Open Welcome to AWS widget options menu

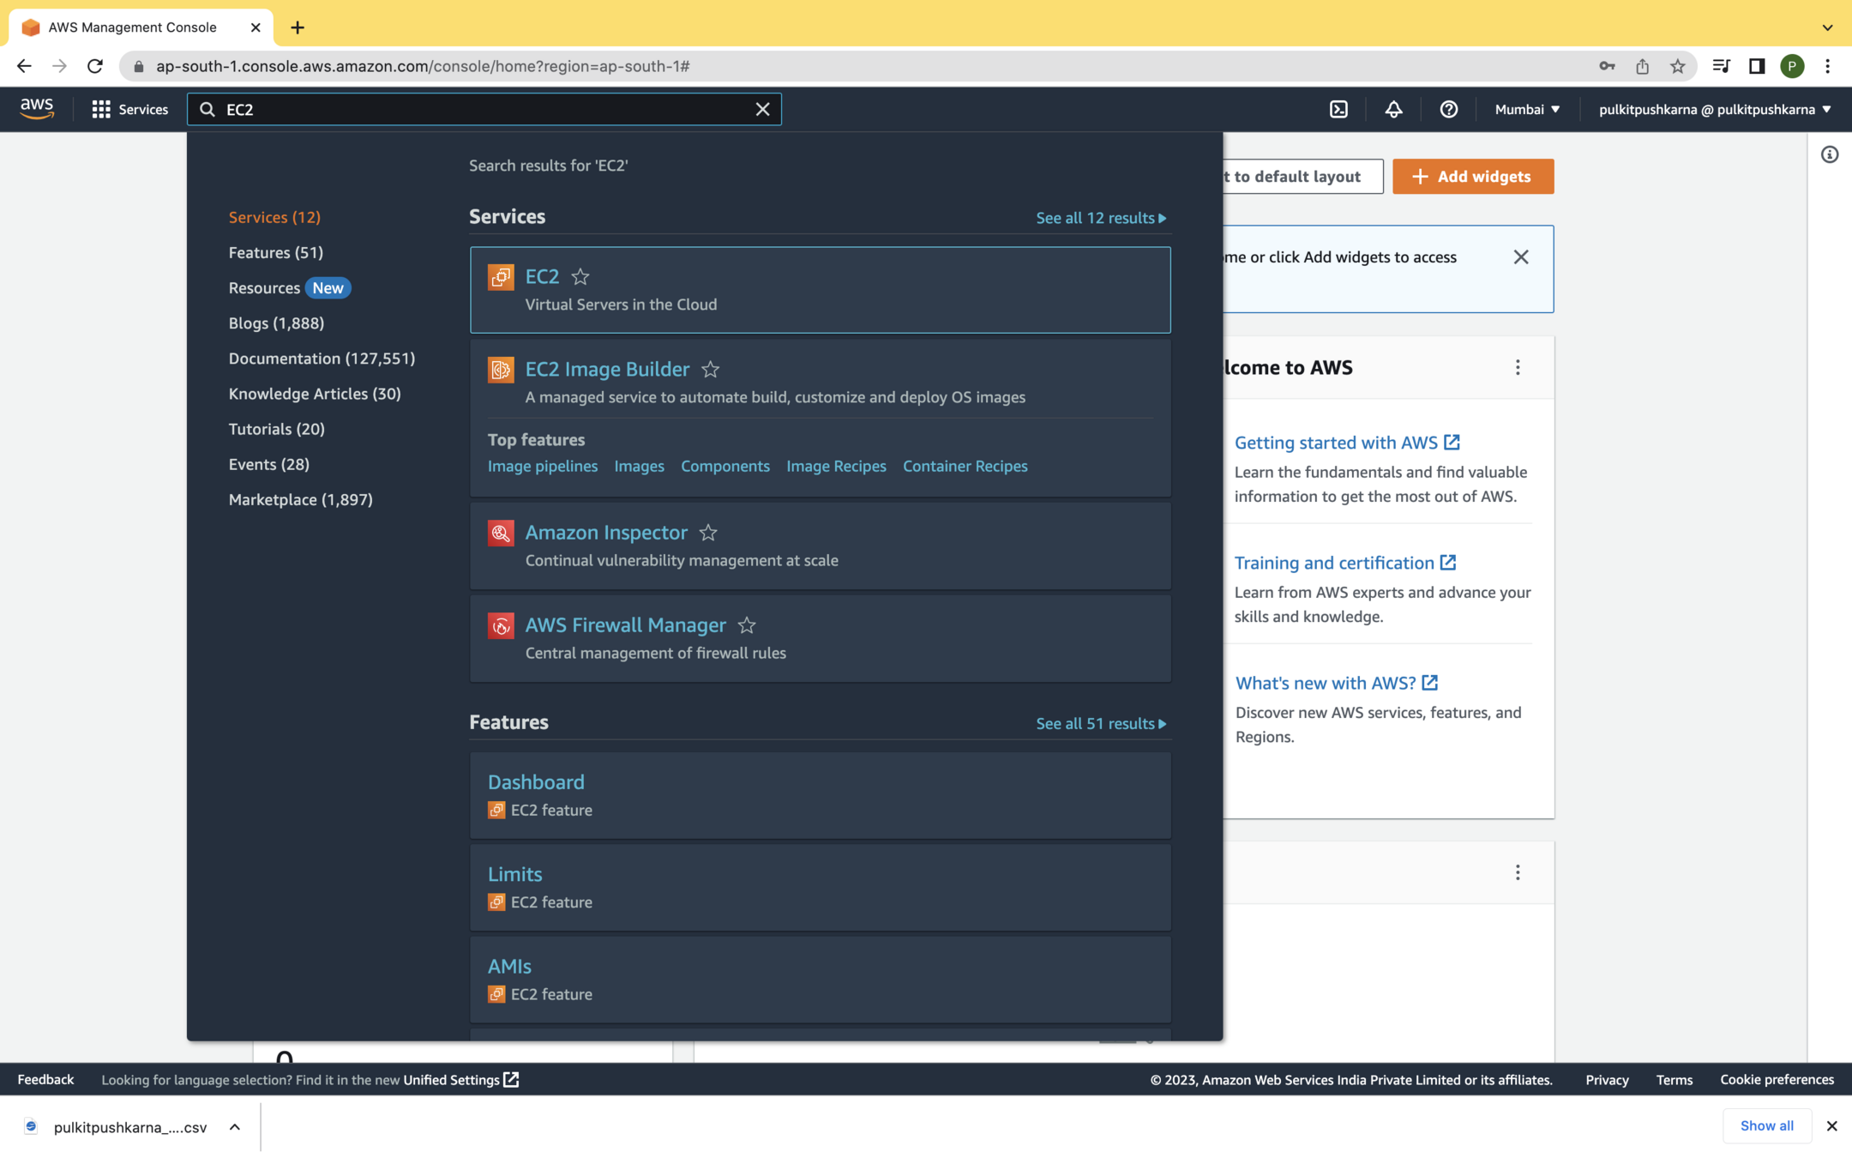1517,367
